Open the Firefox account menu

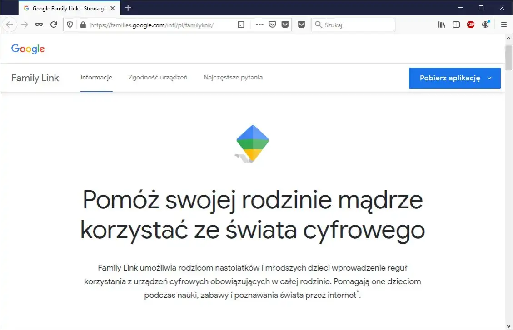pos(485,25)
